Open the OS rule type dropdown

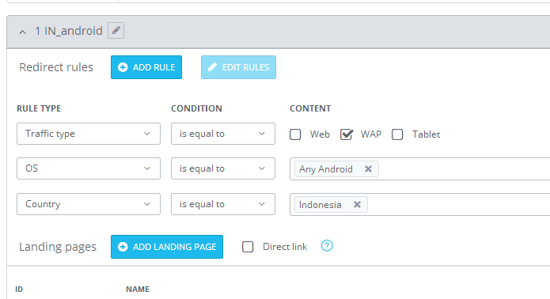pos(89,168)
